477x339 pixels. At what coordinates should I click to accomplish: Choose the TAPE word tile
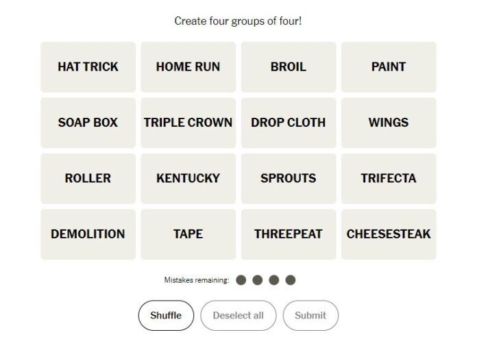(x=188, y=234)
